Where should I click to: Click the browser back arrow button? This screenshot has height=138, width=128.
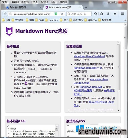[5, 14]
